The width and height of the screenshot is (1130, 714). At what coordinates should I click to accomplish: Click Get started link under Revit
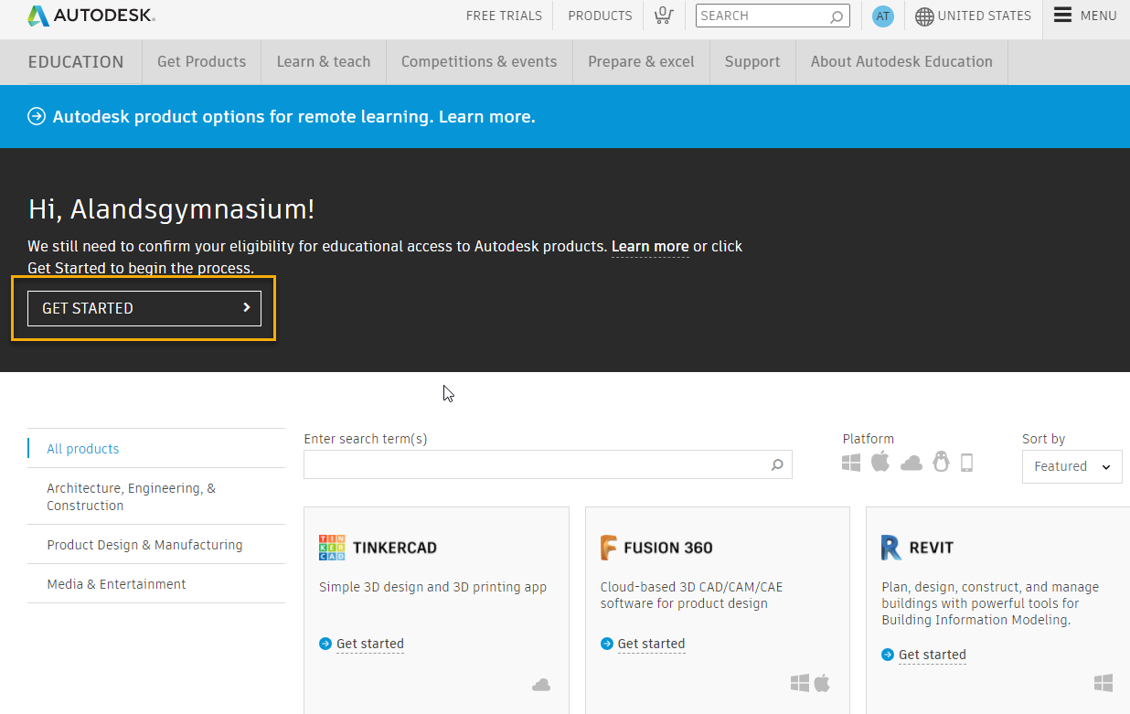(x=933, y=655)
